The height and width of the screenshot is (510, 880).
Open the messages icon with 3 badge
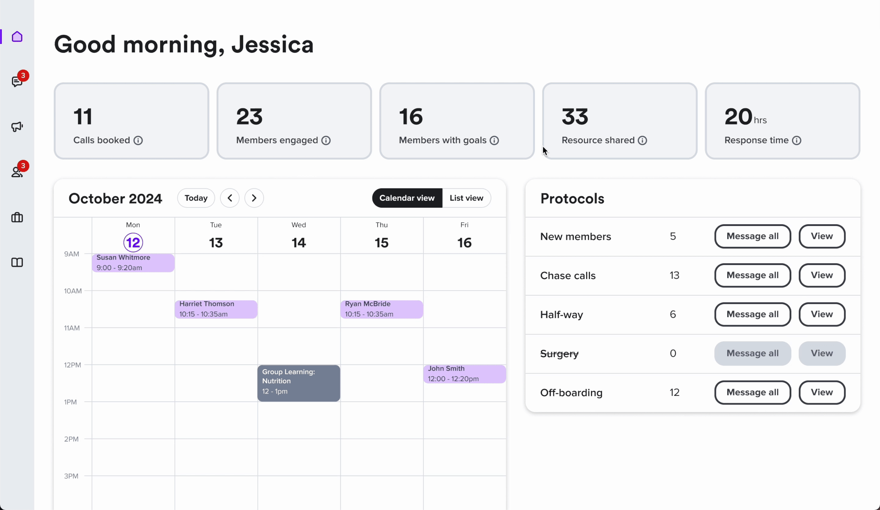(x=17, y=82)
